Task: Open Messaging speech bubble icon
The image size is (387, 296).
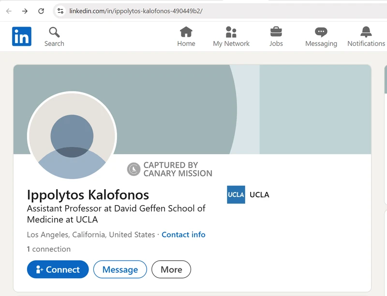Action: [321, 32]
